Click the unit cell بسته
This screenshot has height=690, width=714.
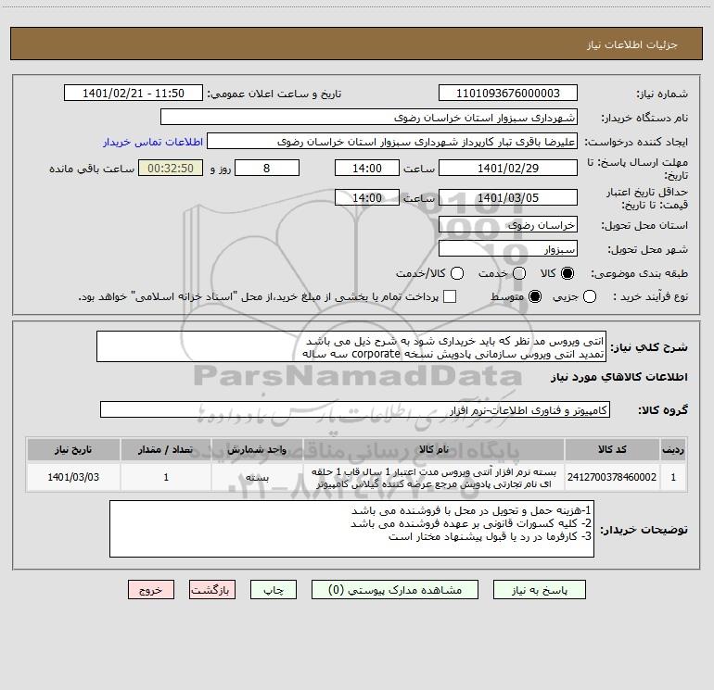click(x=257, y=477)
